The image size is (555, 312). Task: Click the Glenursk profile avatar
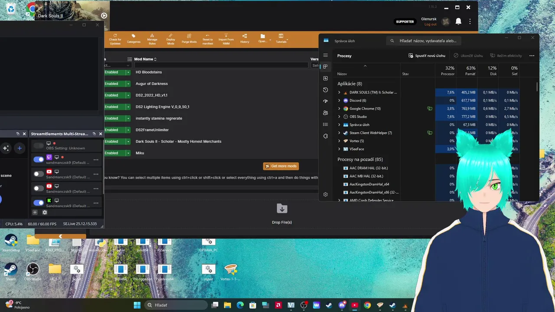[x=446, y=22]
